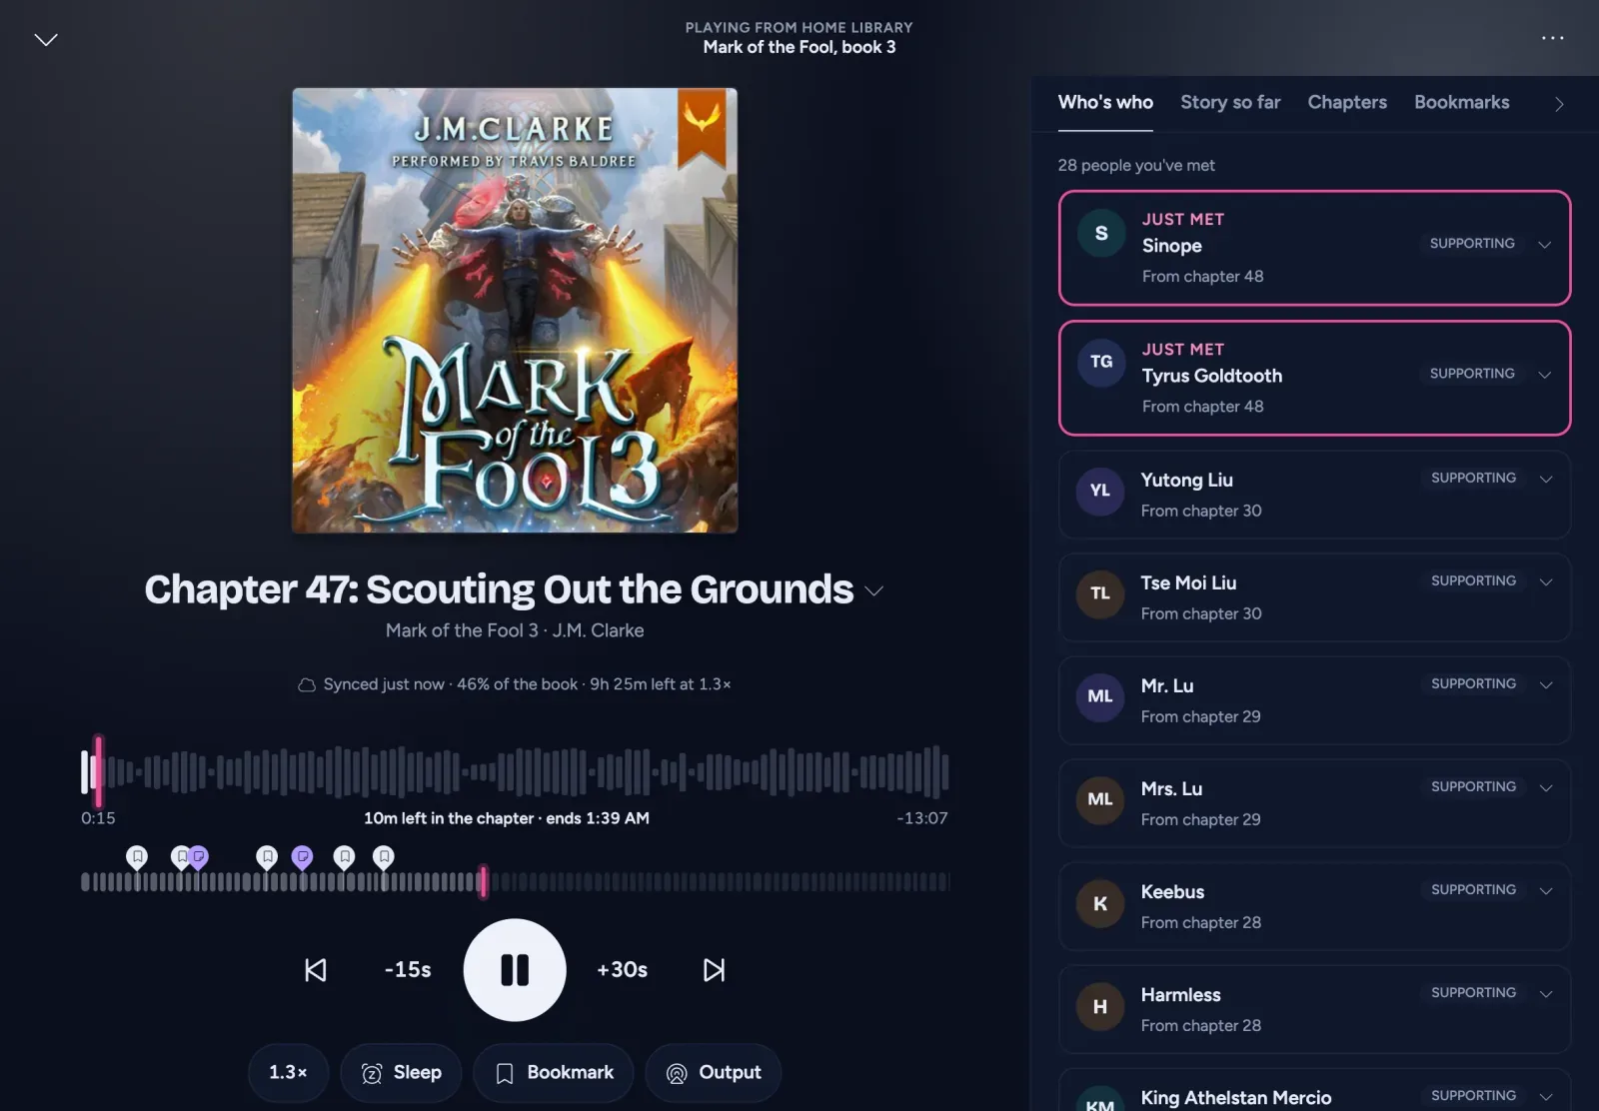Expand the Keebus entry chevron
This screenshot has height=1111, width=1599.
coord(1546,891)
